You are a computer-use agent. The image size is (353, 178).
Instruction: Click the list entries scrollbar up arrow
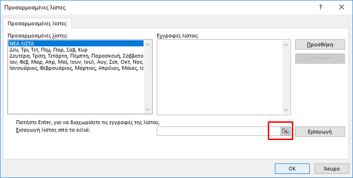point(286,44)
